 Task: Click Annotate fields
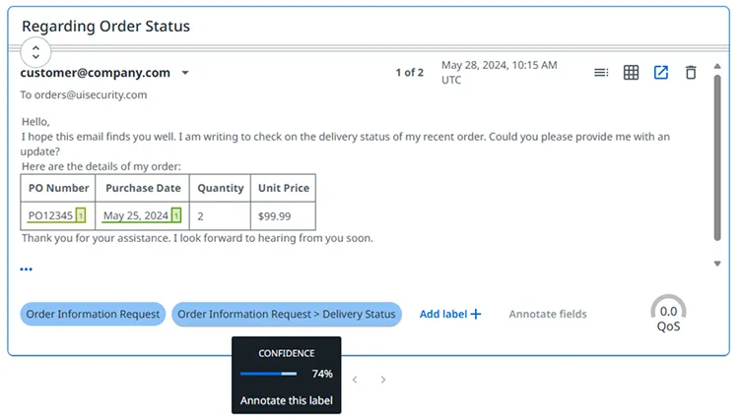tap(548, 314)
